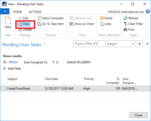Select the Edit pencil action
151x121 pixels.
(x=23, y=18)
